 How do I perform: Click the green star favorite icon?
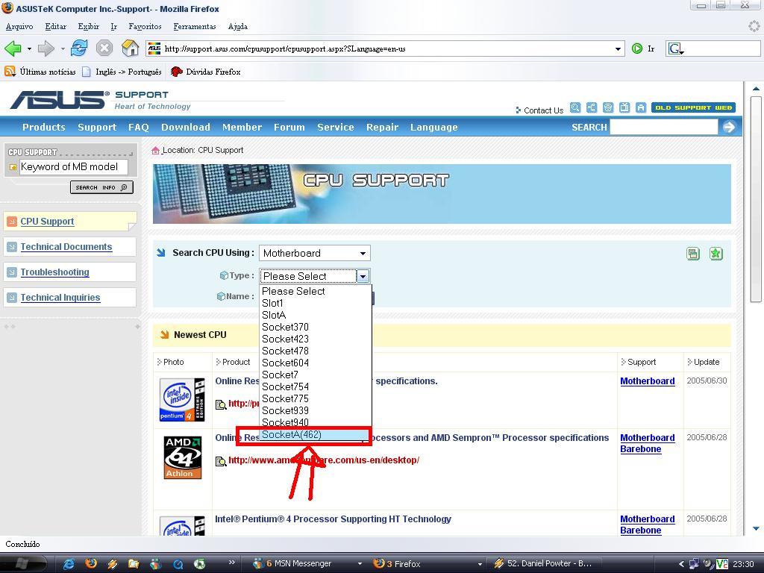716,254
